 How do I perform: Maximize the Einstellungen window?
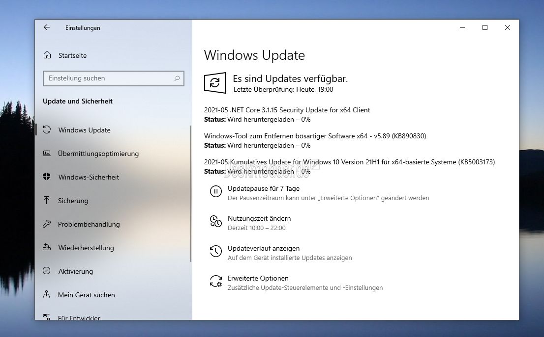click(x=485, y=27)
